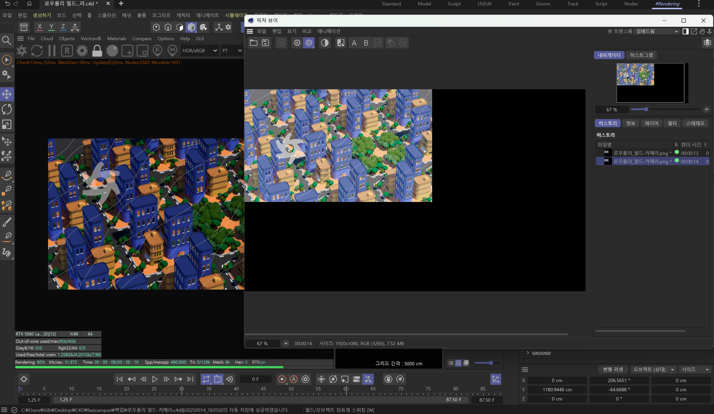Switch to the 히스토그램 tab

[x=641, y=55]
